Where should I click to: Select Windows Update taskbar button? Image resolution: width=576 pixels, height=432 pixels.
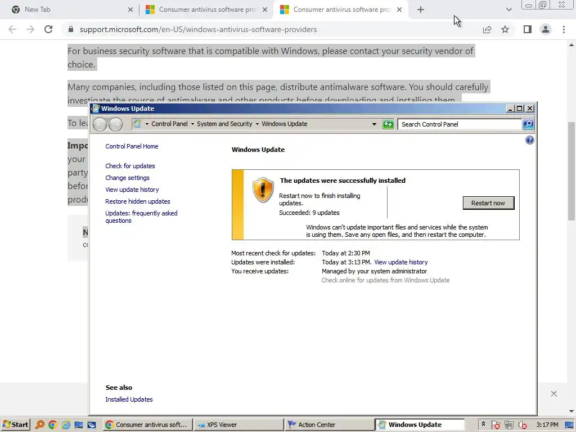(x=420, y=425)
